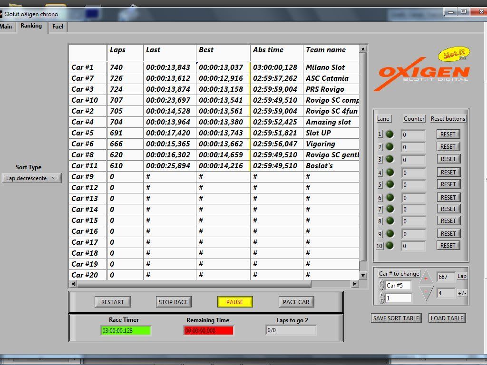
Task: Click SAVE SORT TABLE button
Action: coord(396,318)
